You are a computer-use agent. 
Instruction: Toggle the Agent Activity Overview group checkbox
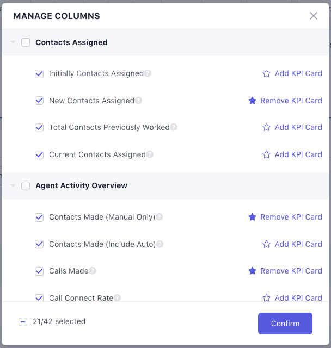26,185
